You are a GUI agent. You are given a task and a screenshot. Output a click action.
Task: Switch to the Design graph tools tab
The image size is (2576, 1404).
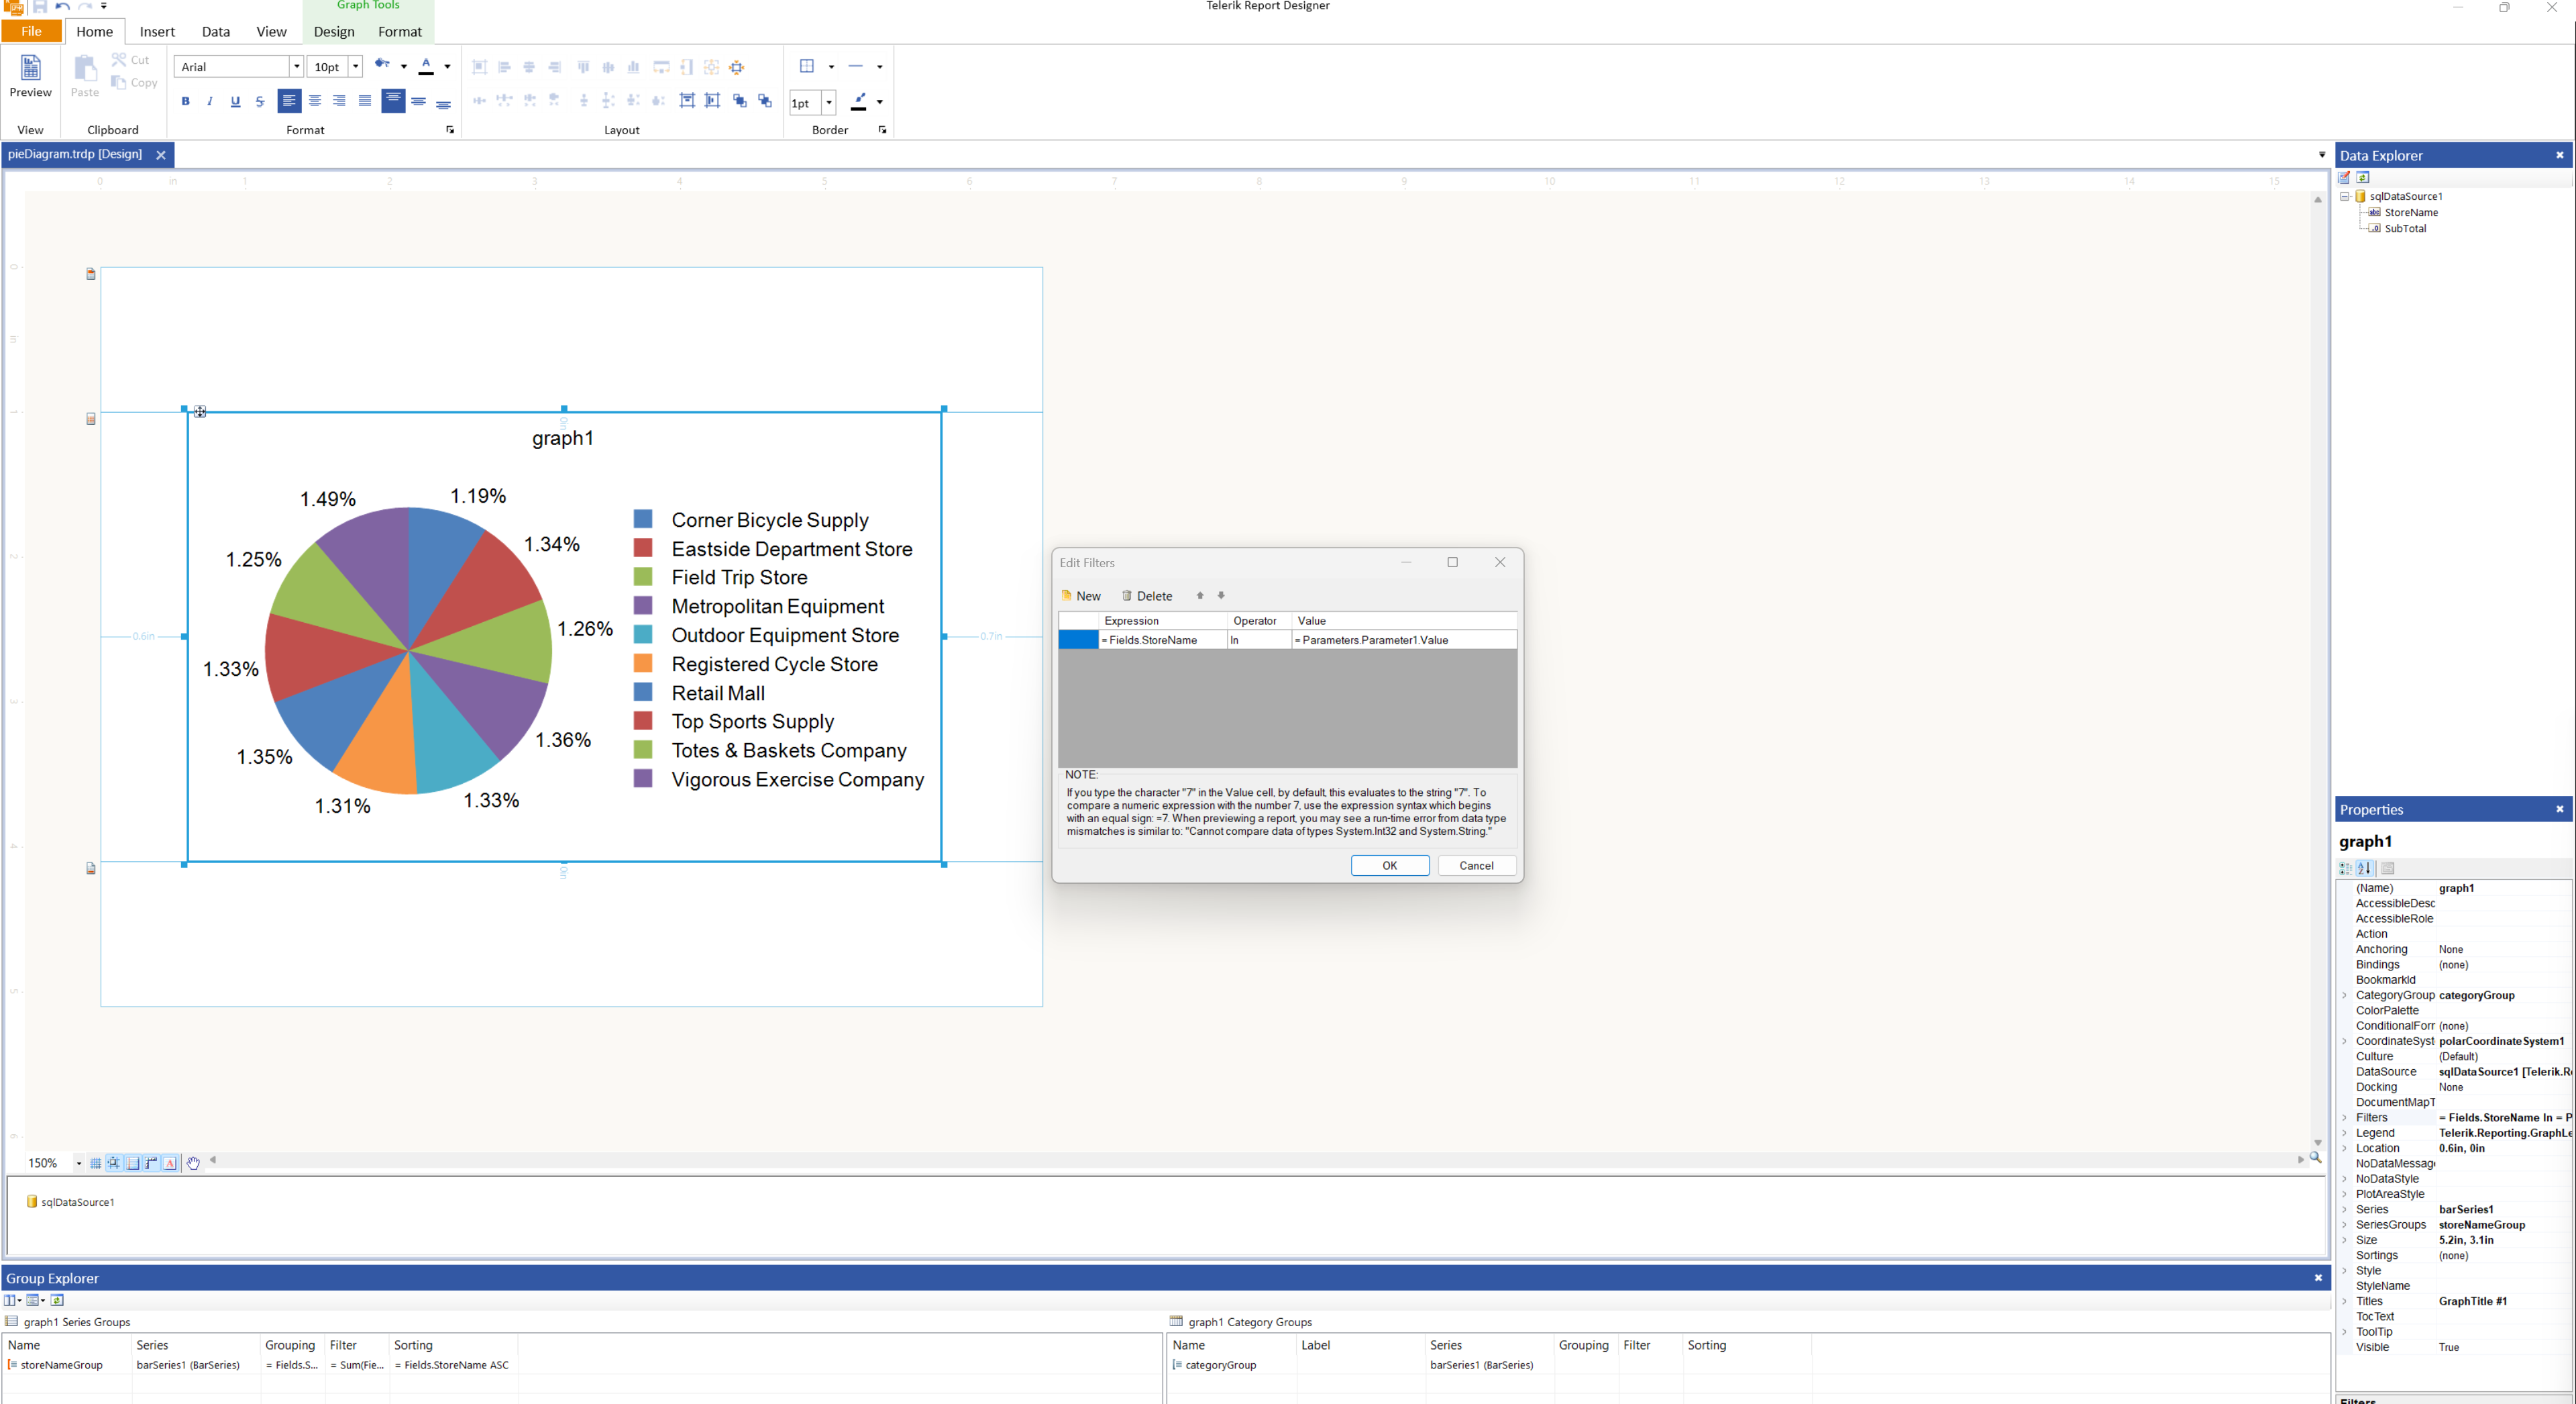334,31
